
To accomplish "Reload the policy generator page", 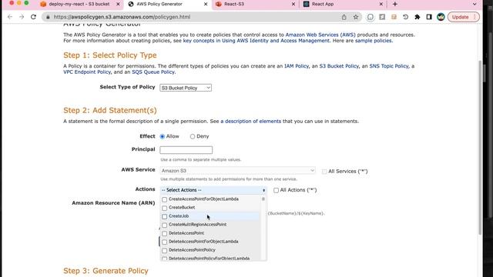I will click(x=33, y=17).
